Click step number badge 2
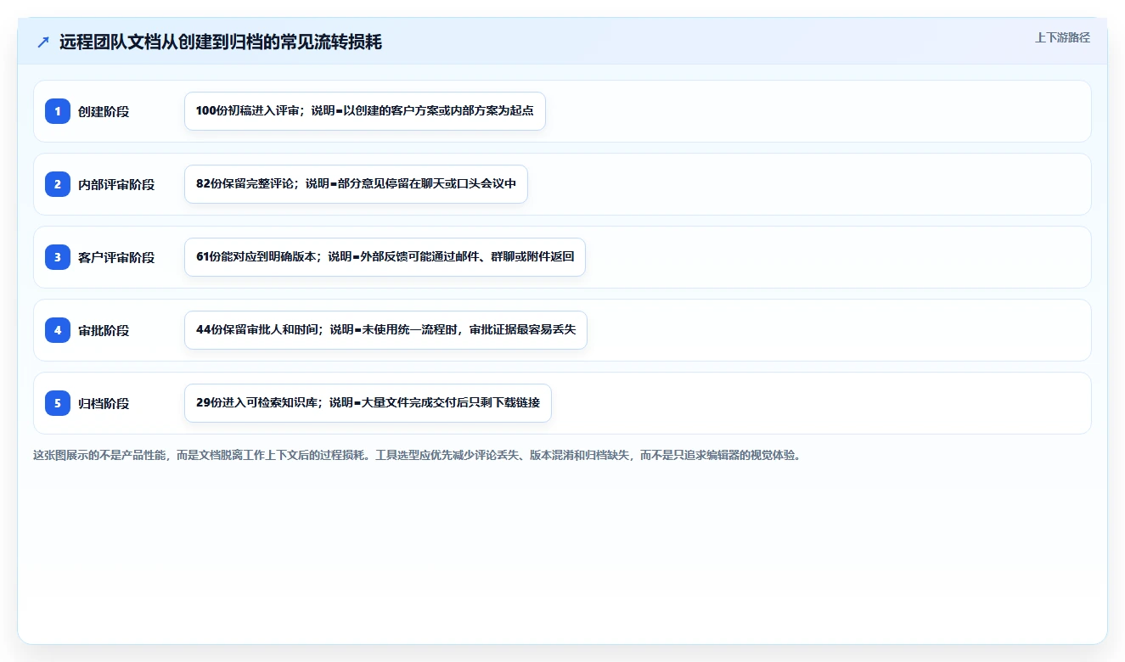1125x662 pixels. tap(58, 184)
